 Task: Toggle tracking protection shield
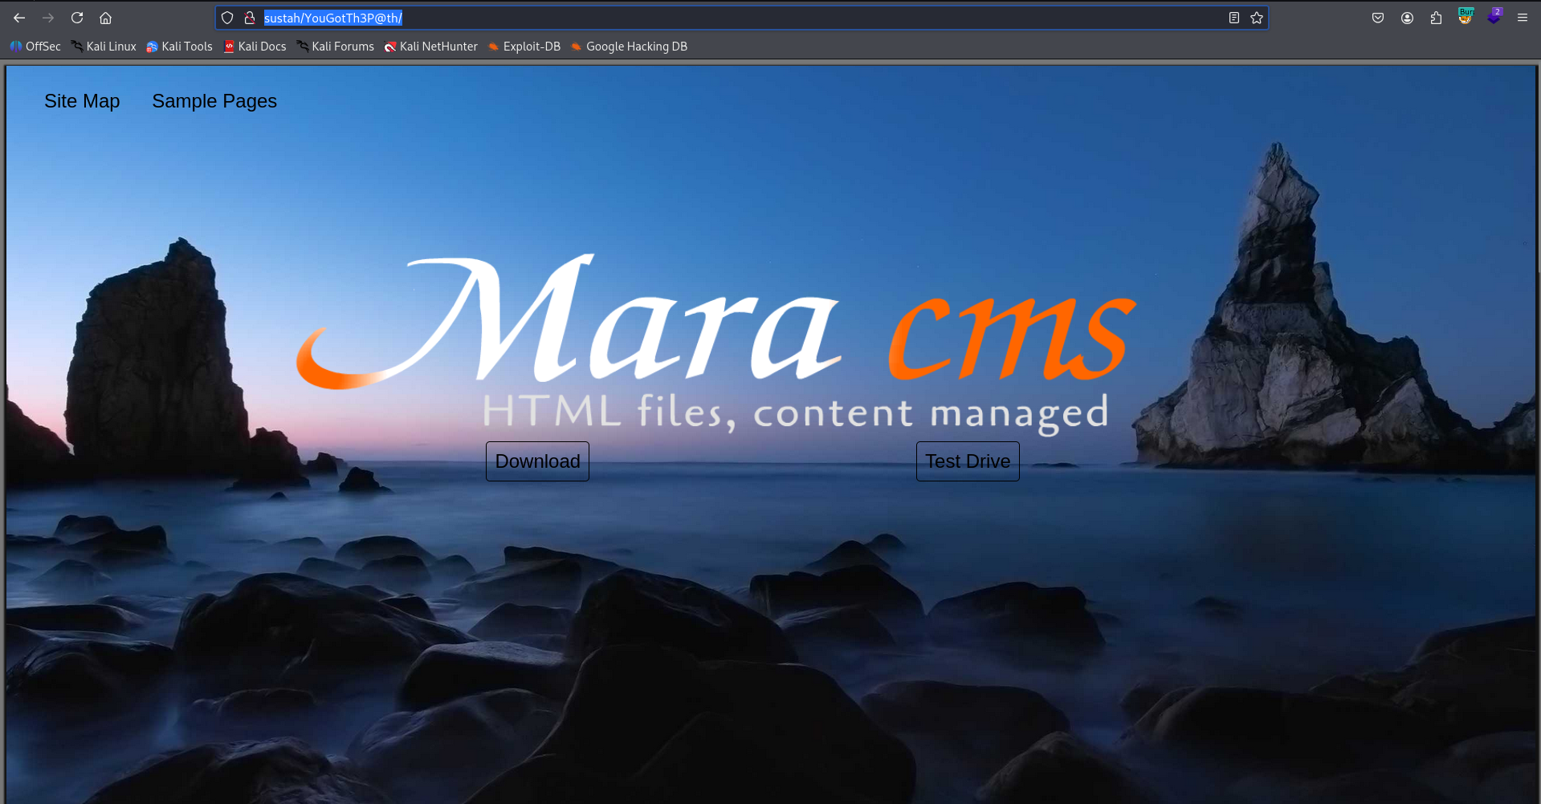[x=227, y=17]
